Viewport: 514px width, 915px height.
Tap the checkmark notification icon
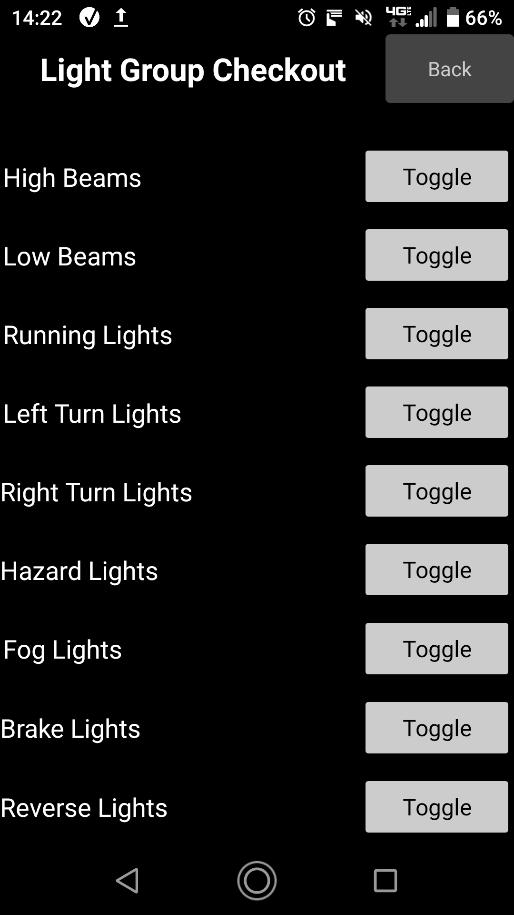[89, 18]
